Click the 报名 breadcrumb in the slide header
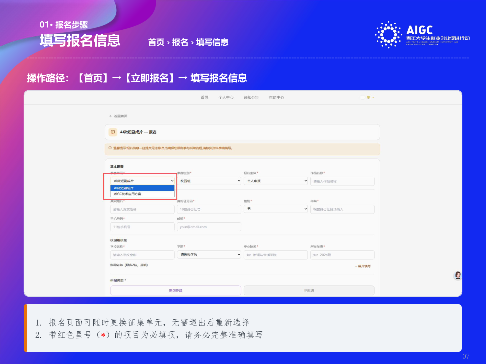The height and width of the screenshot is (364, 486). (x=180, y=42)
